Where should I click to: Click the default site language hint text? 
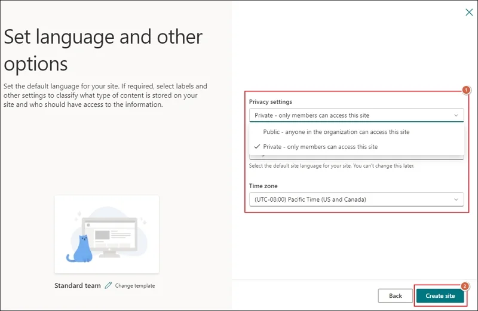(332, 166)
